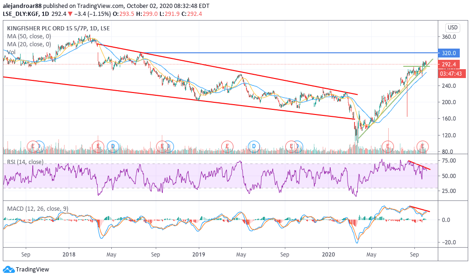The height and width of the screenshot is (278, 471).
Task: Click the O:293.5 open value in header
Action: point(123,14)
